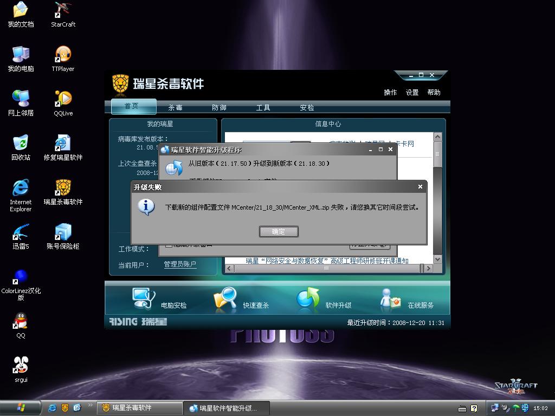Image resolution: width=555 pixels, height=416 pixels.
Task: Open 瑞星杀毒软件 desktop shortcut
Action: [x=63, y=192]
